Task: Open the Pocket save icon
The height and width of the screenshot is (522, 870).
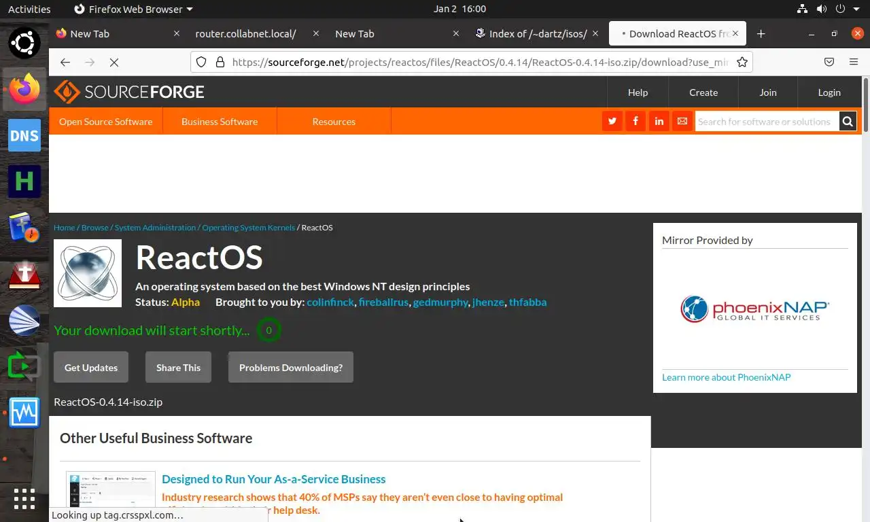Action: point(829,62)
